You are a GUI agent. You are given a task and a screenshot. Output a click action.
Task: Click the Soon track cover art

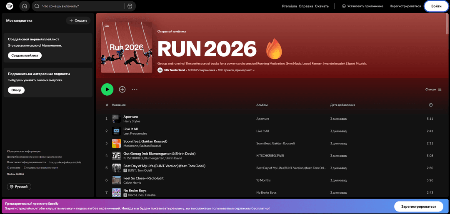pos(116,144)
